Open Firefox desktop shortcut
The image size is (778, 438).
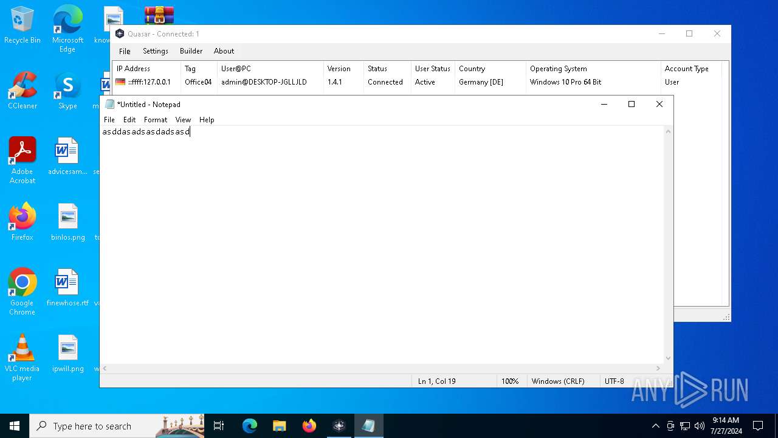pyautogui.click(x=22, y=222)
